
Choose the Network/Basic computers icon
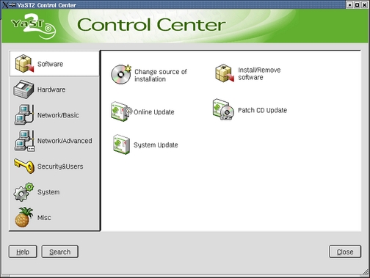[24, 114]
